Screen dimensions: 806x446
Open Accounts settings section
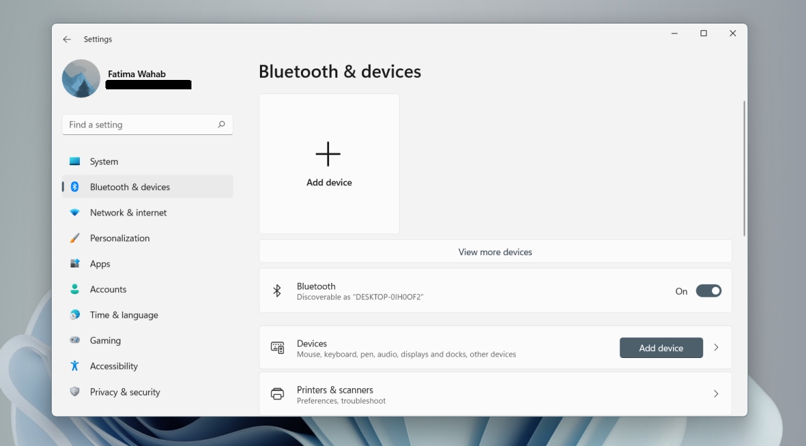(x=148, y=289)
